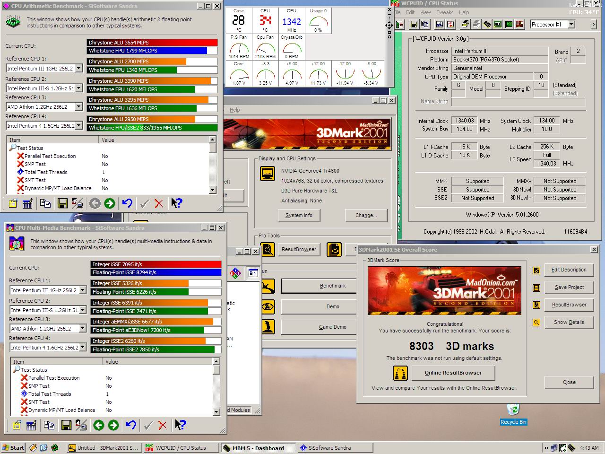This screenshot has height=454, width=605.
Task: Open Tweaks menu in WCPUID
Action: point(445,12)
